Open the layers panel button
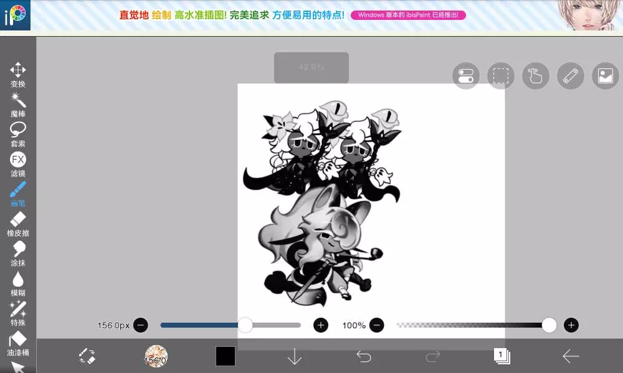Screen dimensions: 623x373 point(502,356)
